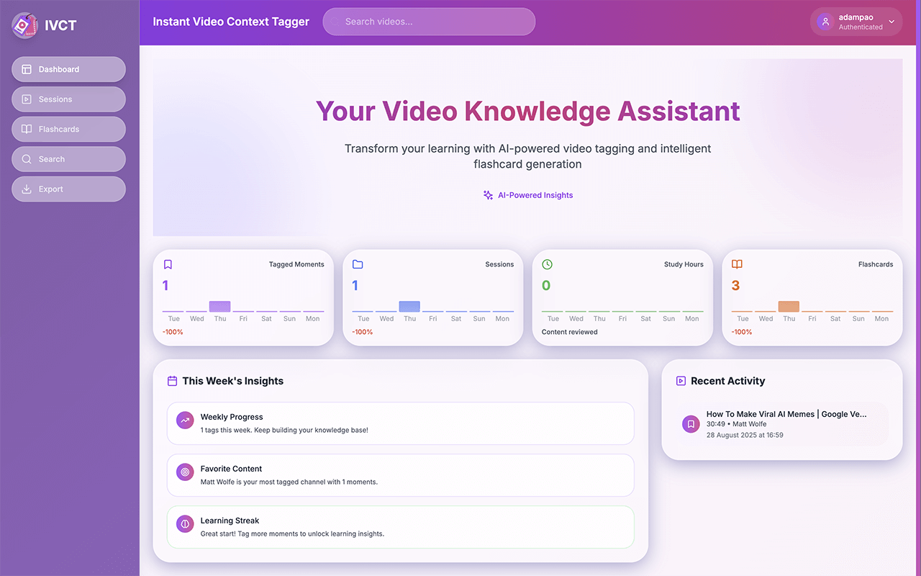Expand the adampao account dropdown chevron
Screen dimensions: 921x576
891,22
